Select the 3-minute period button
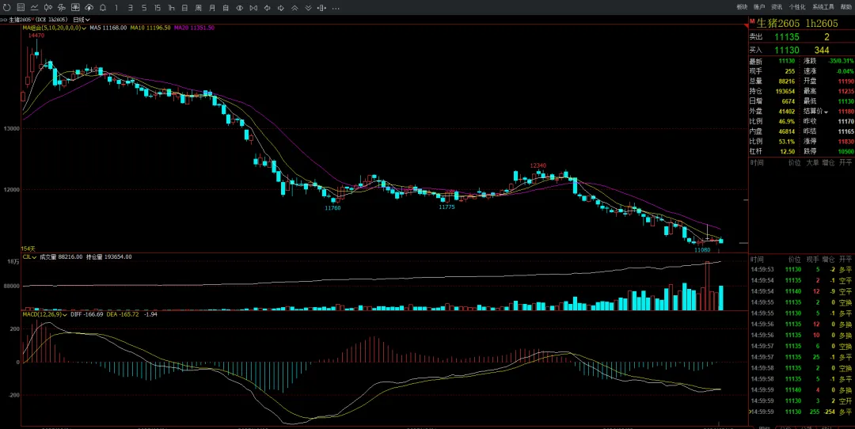The image size is (855, 429). pos(130,8)
